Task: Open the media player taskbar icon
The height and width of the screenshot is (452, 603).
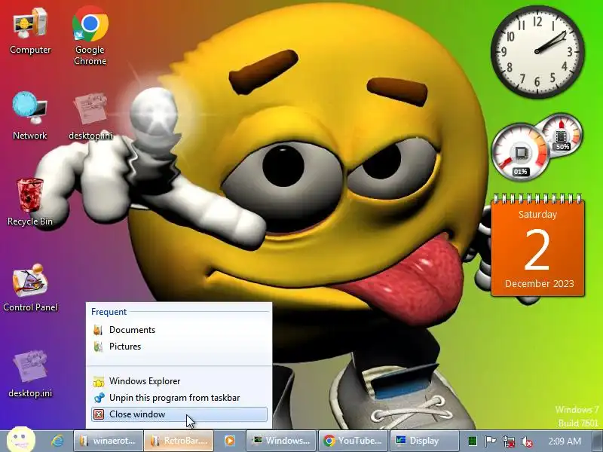Action: tap(230, 441)
